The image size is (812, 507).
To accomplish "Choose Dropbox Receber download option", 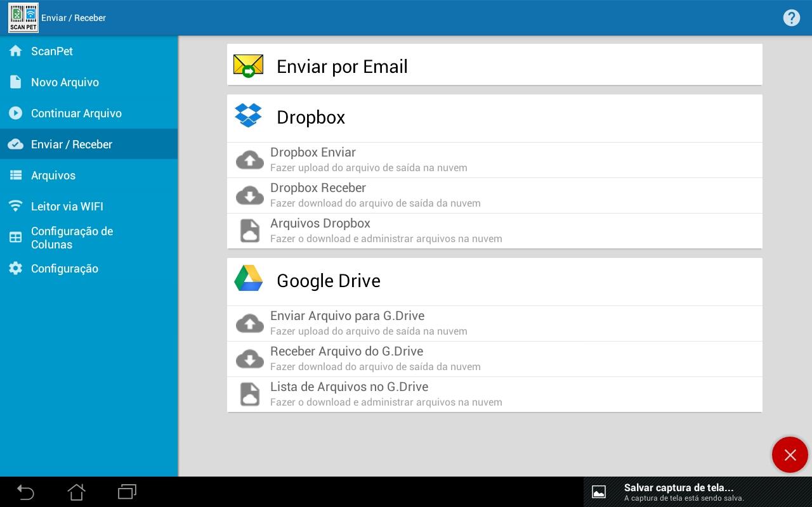I will 494,195.
